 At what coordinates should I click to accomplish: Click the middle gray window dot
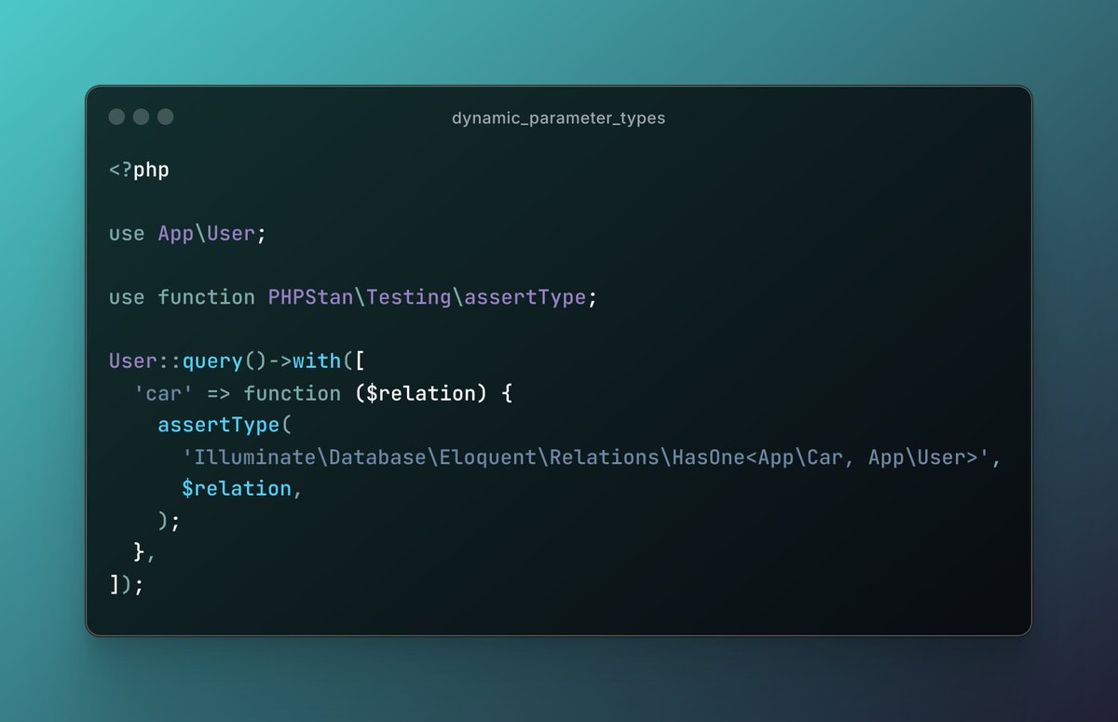point(141,116)
